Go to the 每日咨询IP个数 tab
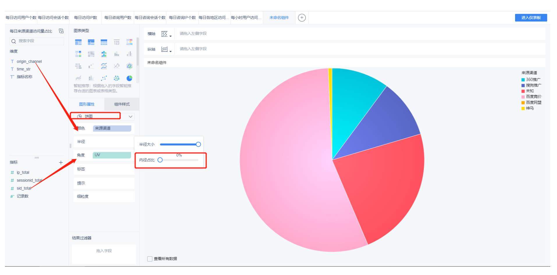Screen dimensions: 557x275 (182, 18)
